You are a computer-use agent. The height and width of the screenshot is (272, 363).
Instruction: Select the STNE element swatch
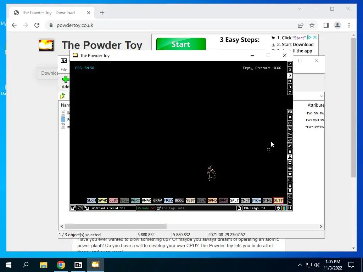[x=267, y=200]
